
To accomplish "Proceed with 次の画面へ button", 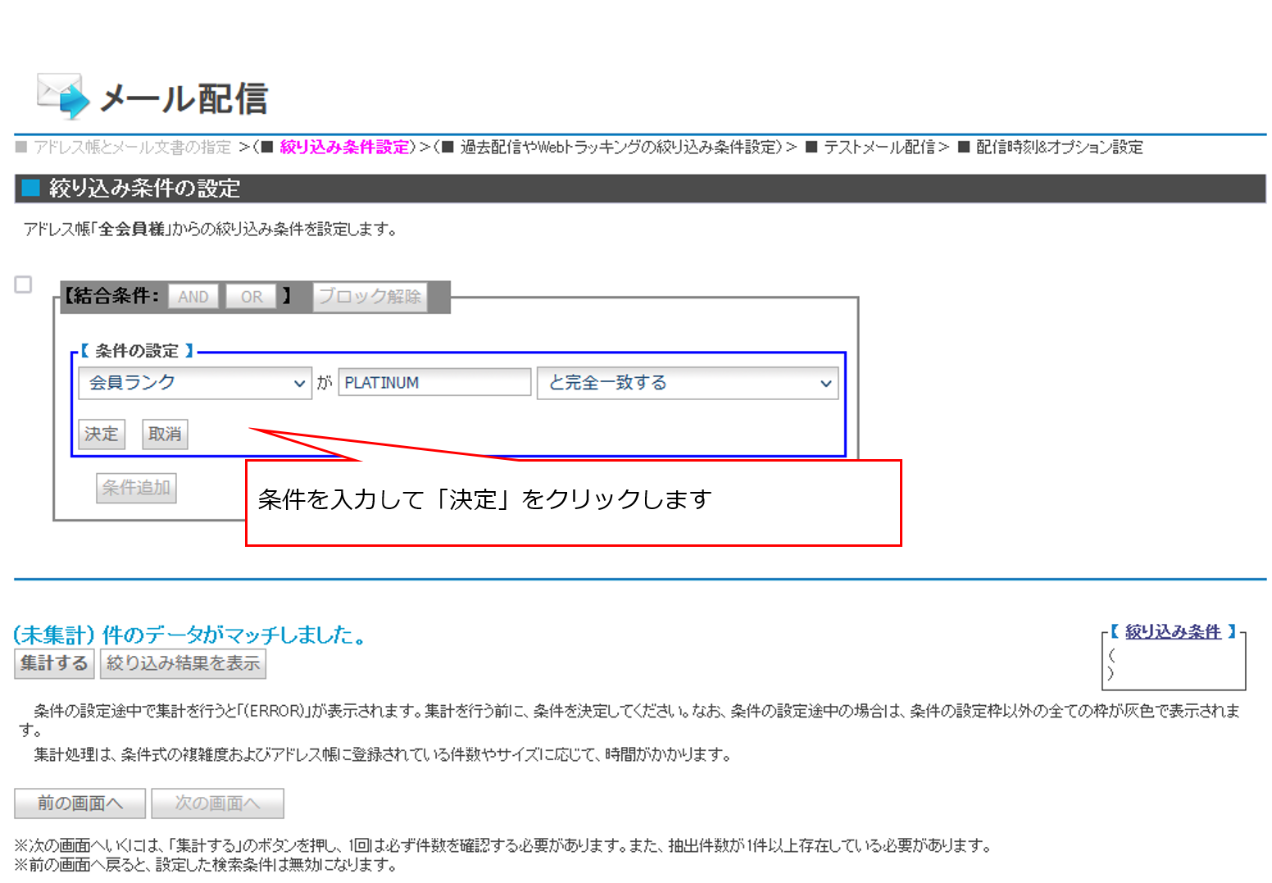I will pos(217,803).
